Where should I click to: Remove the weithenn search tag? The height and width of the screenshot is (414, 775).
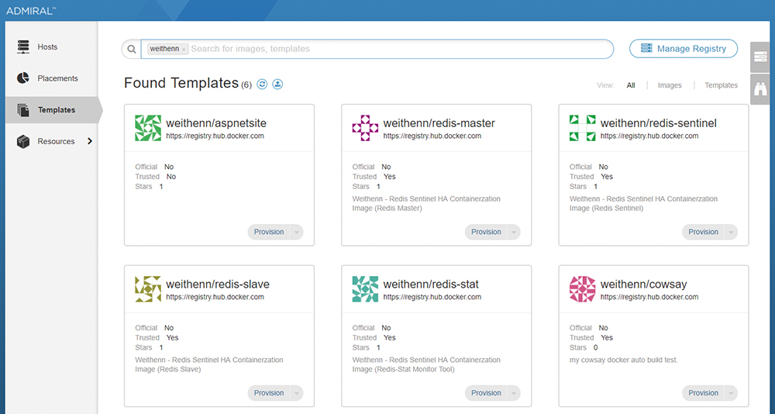click(184, 50)
